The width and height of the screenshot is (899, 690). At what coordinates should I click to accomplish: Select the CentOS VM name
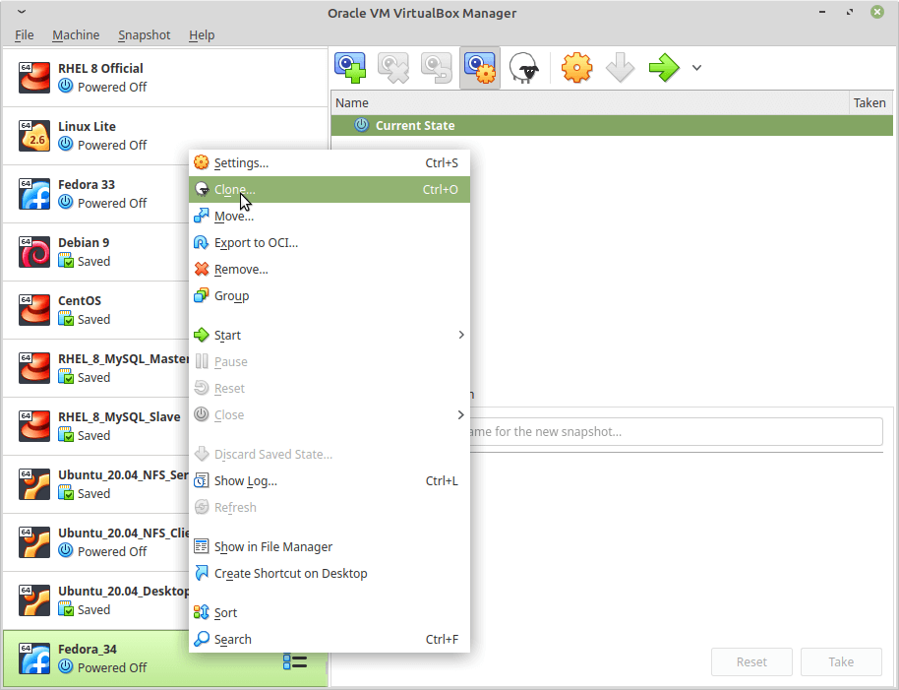coord(80,300)
